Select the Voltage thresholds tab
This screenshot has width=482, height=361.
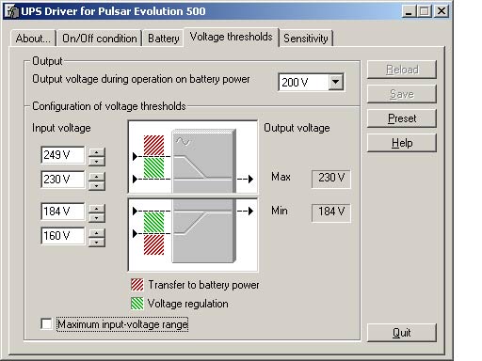point(231,37)
